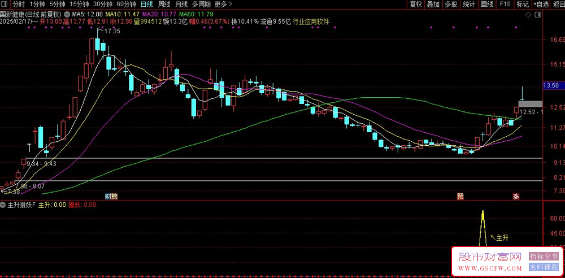Click the 猎妖: 0.00 indicator value
The image size is (565, 278).
click(x=82, y=205)
